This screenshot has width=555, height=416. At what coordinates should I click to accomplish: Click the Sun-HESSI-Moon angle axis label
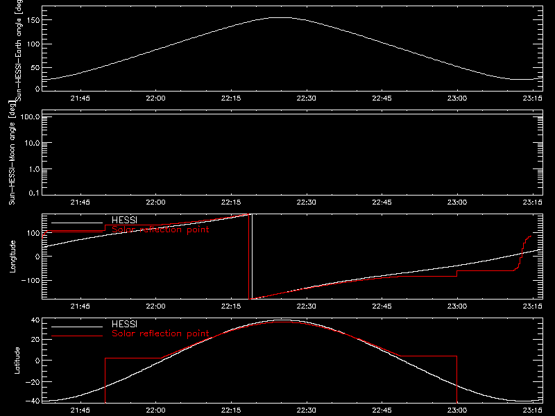[12, 153]
